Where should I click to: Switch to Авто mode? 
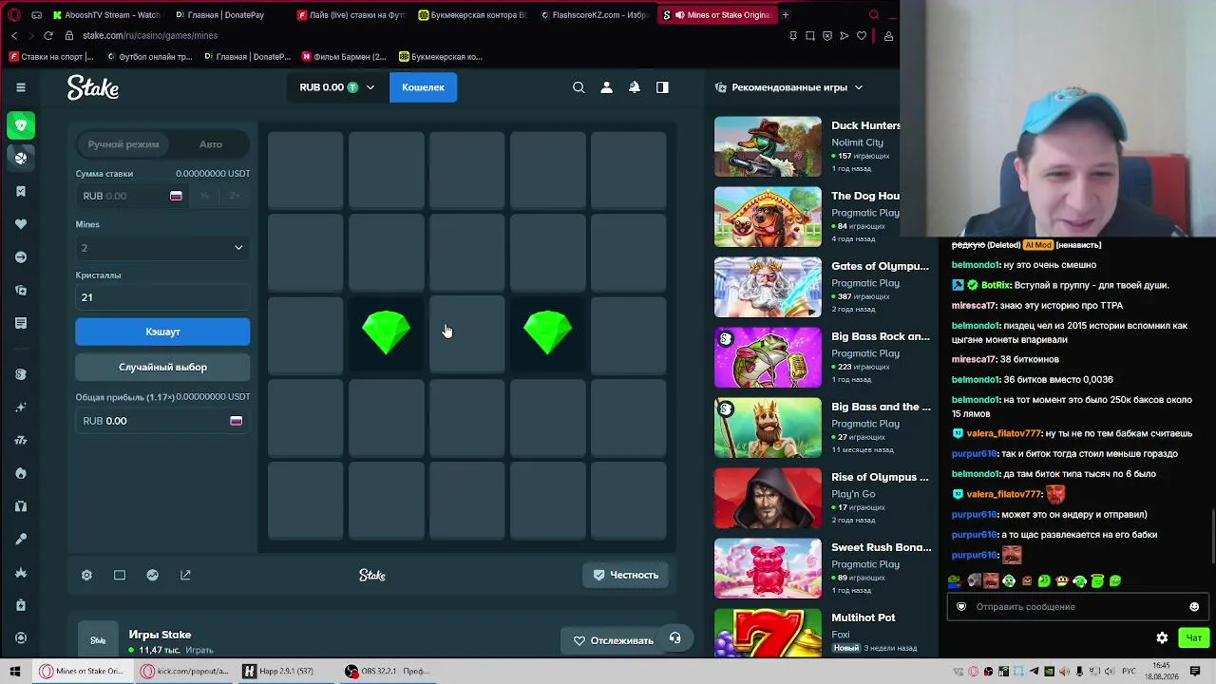211,144
